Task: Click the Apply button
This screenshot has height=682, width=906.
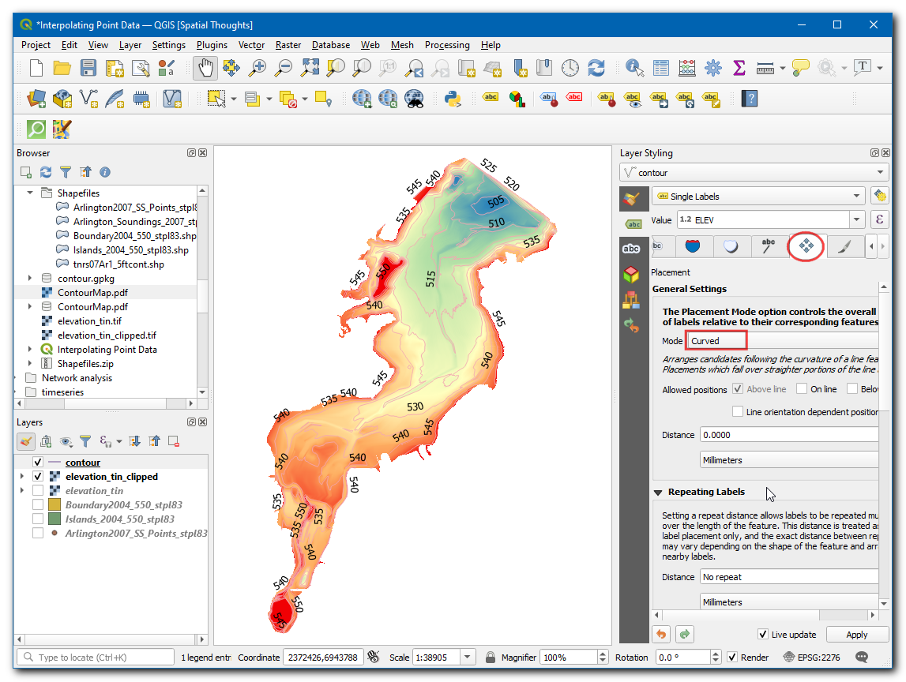Action: 856,635
